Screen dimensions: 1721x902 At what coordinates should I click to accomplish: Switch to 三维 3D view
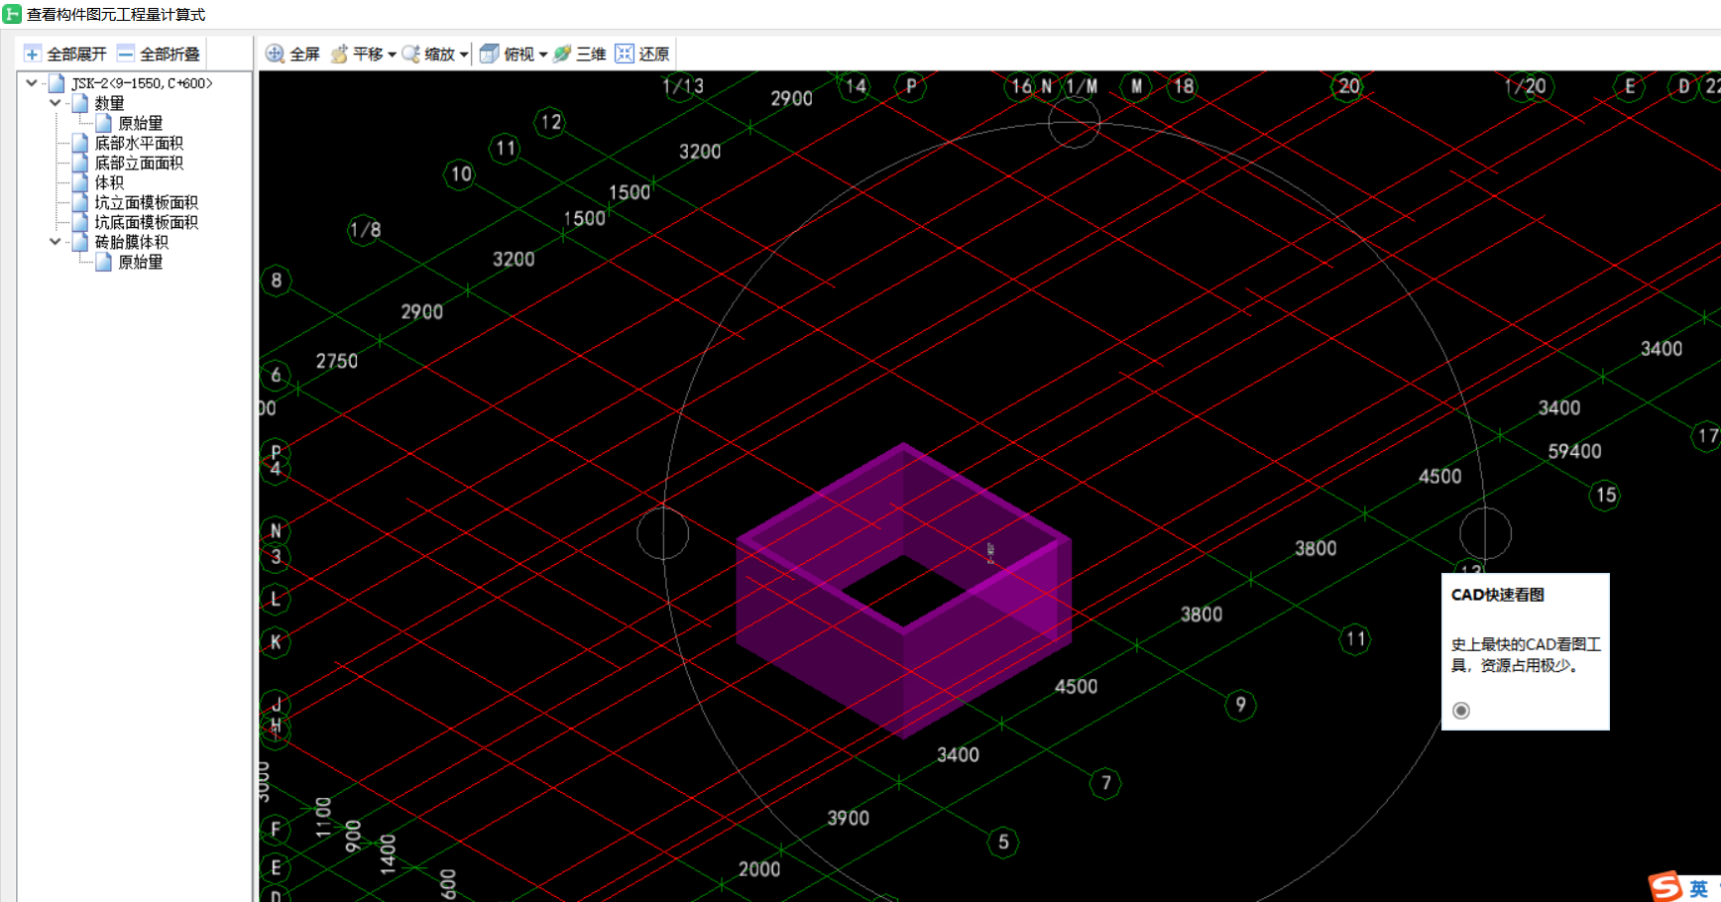580,54
